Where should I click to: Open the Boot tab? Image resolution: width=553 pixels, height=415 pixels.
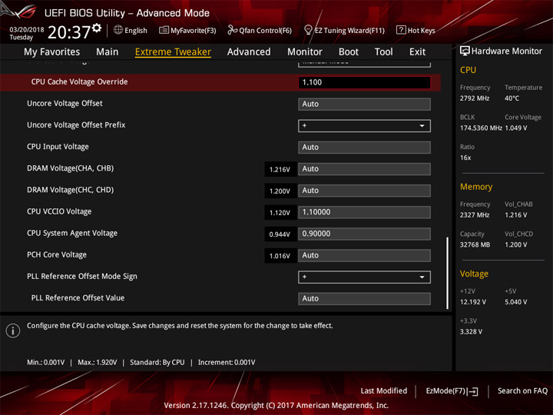[x=349, y=52]
